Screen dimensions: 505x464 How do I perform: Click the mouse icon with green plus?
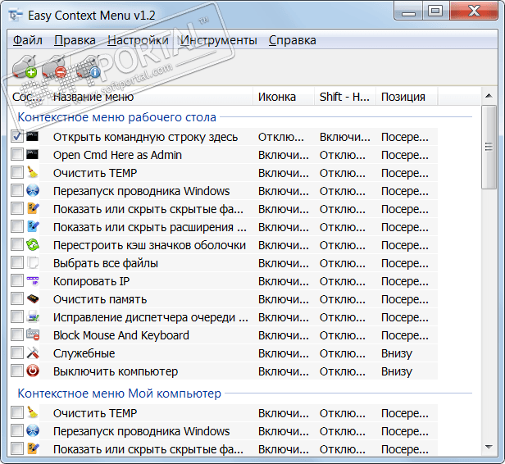[25, 67]
